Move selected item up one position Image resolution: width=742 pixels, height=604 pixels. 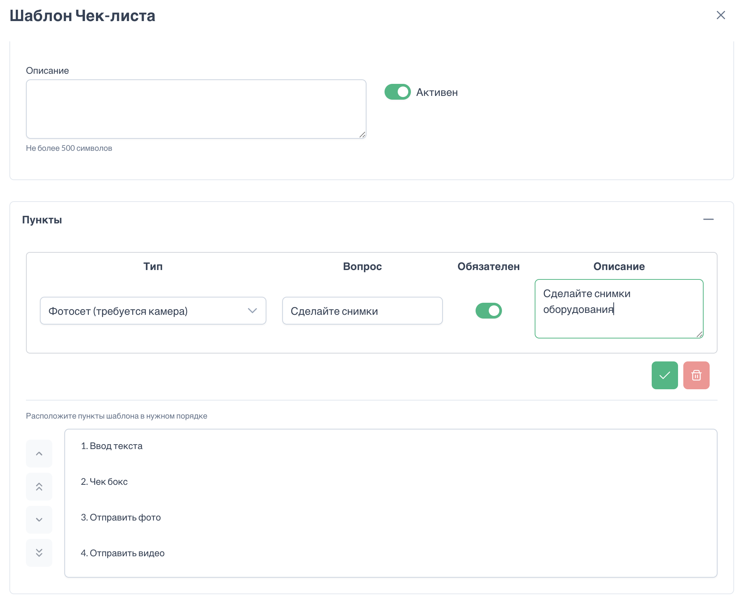pyautogui.click(x=39, y=454)
